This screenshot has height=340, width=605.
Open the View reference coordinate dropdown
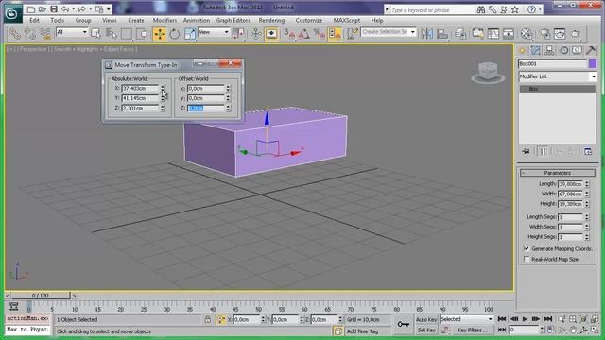click(214, 32)
